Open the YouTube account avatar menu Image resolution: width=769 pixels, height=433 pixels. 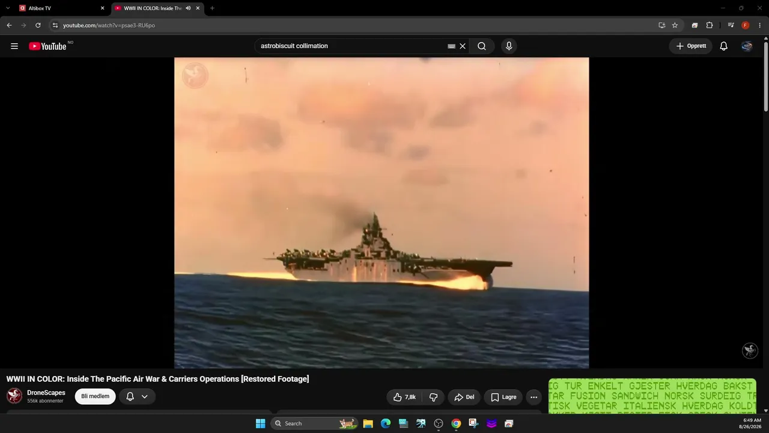coord(747,46)
